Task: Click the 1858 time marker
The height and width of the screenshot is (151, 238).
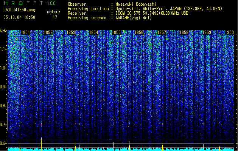Action: tap(184, 32)
